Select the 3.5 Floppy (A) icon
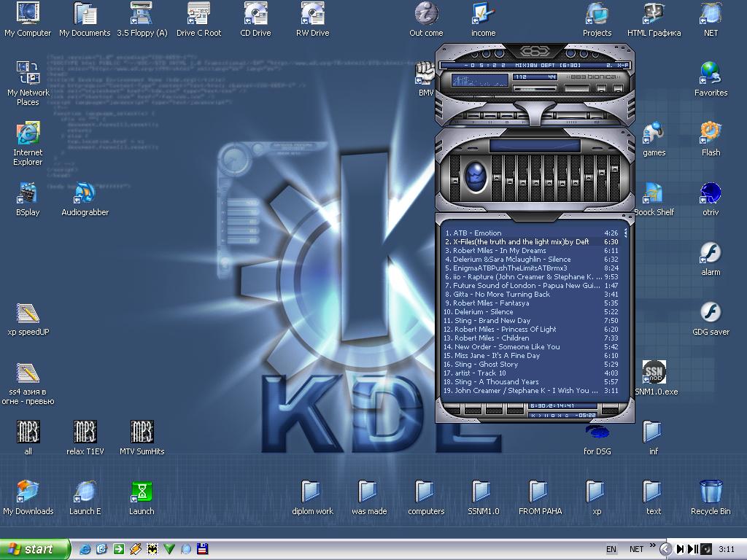 click(x=142, y=19)
